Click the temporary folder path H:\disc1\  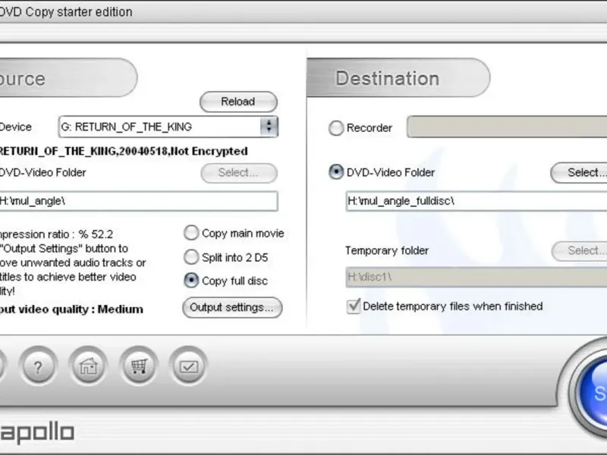tap(476, 277)
